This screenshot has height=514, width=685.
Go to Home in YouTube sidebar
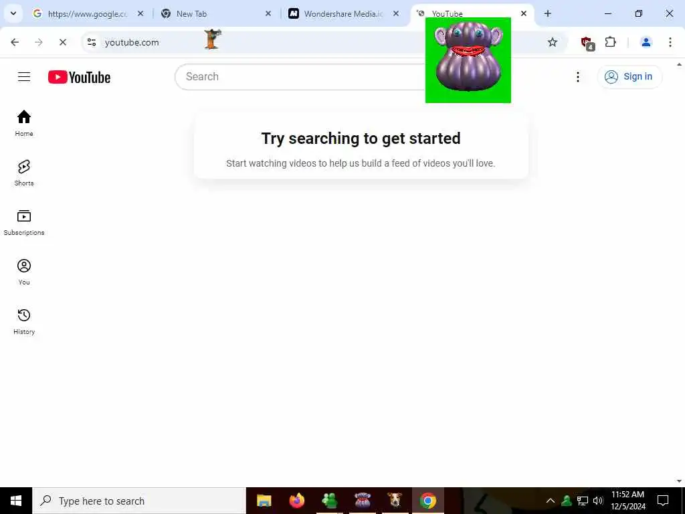[24, 123]
